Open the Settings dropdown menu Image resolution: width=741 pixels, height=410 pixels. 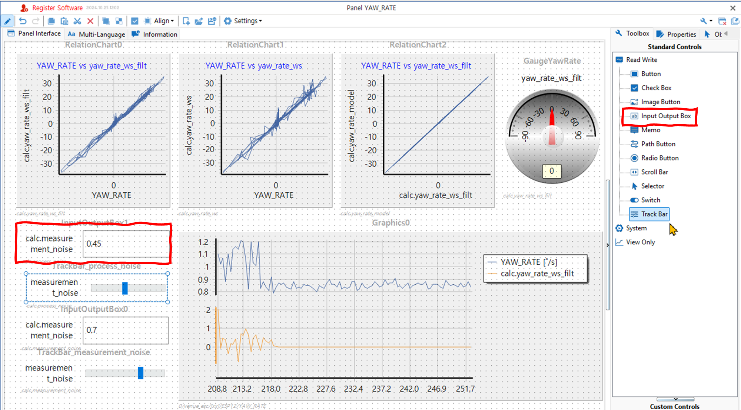pyautogui.click(x=243, y=21)
